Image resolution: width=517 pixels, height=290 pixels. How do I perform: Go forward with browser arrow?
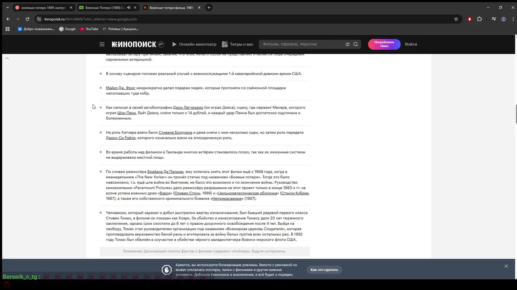[18, 19]
